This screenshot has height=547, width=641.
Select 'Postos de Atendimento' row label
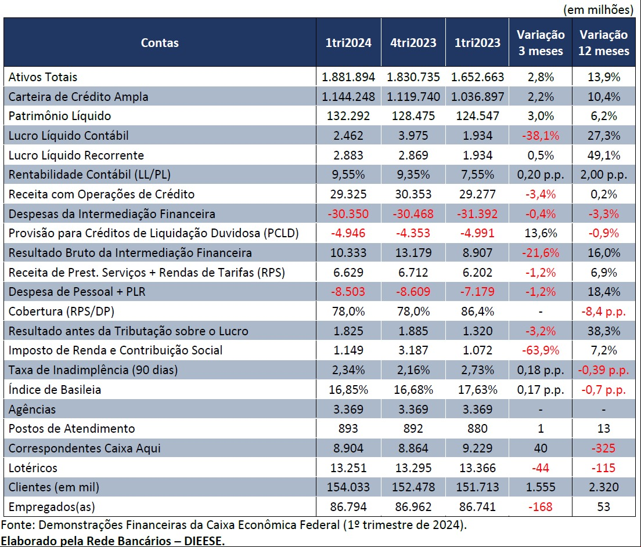point(71,428)
